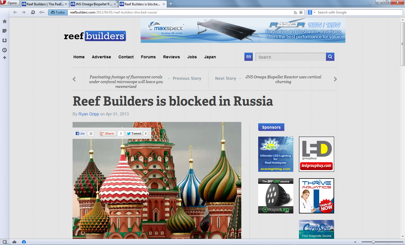This screenshot has height=245, width=405.
Task: Add a panel with the sidebar plus
Action: coord(4,57)
